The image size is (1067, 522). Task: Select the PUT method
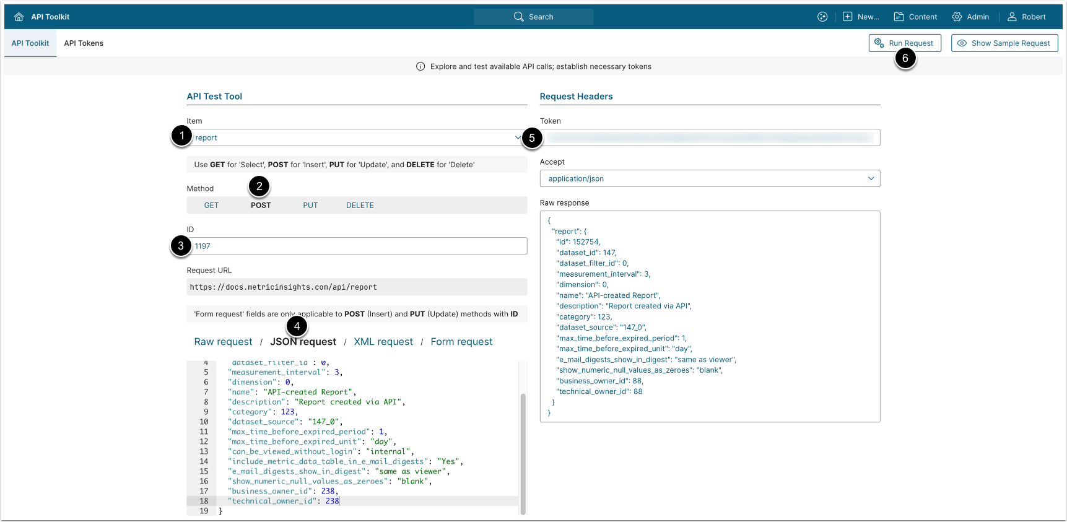point(310,206)
